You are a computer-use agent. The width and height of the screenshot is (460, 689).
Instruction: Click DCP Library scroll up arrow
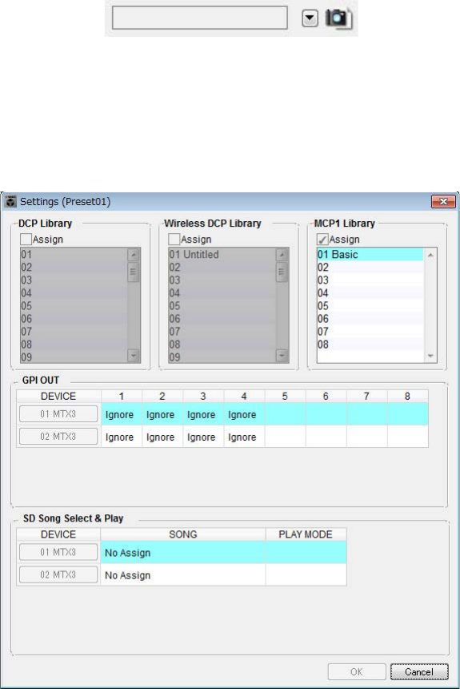coord(134,255)
